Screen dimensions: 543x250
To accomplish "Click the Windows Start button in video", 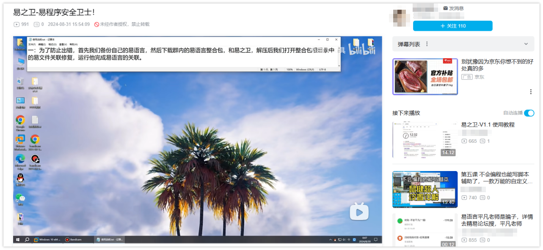I will click(x=17, y=239).
